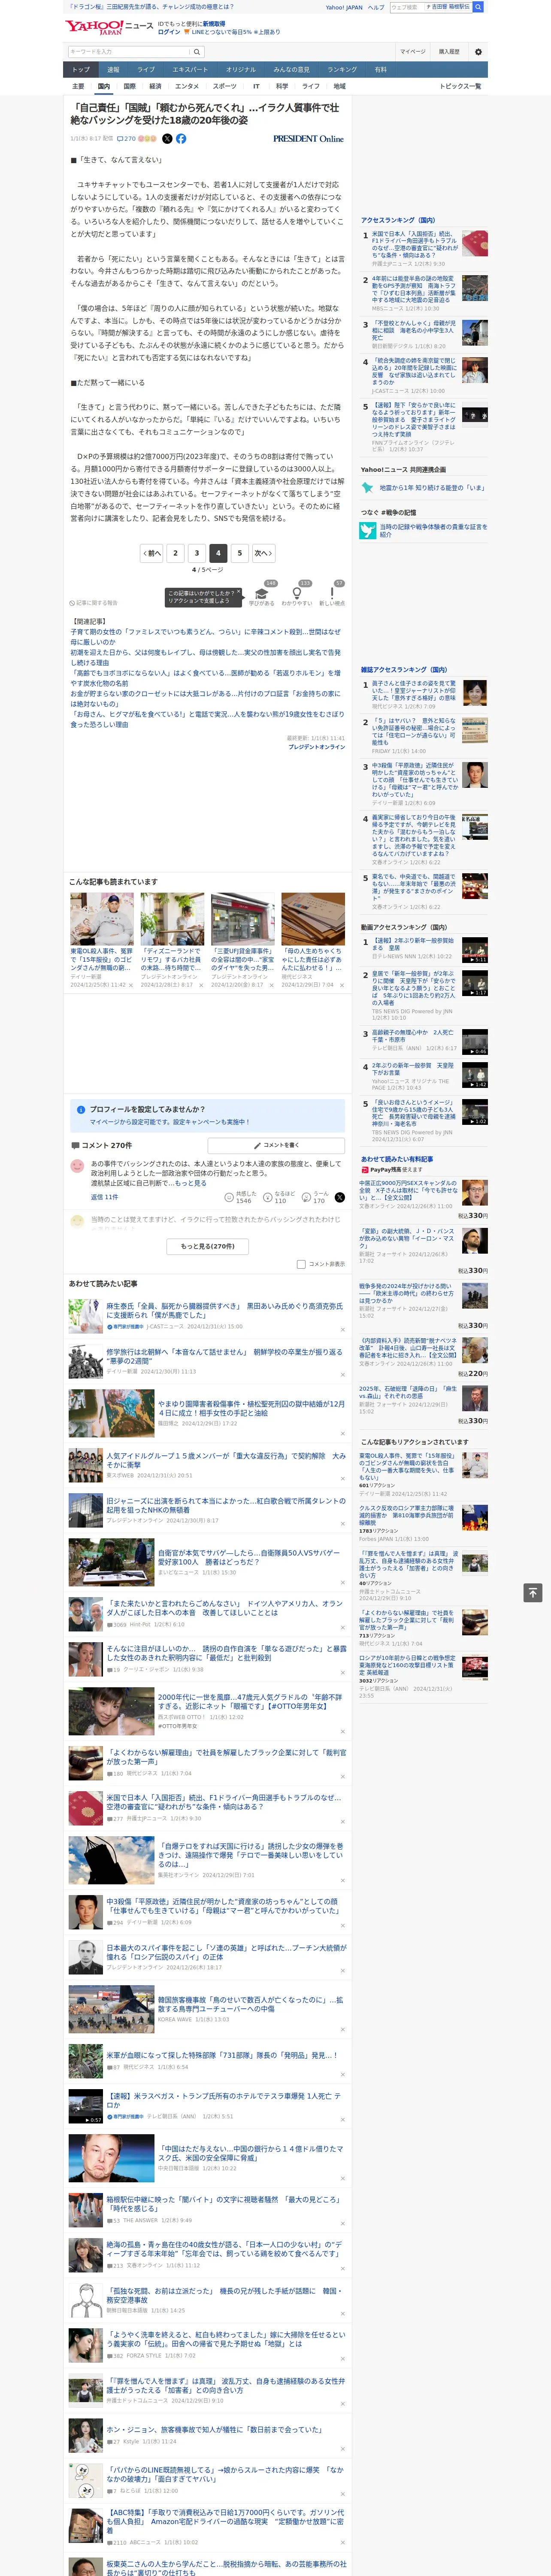551x2576 pixels.
Task: Open the Yahoo! JAPAN logo homepage
Action: click(x=94, y=27)
